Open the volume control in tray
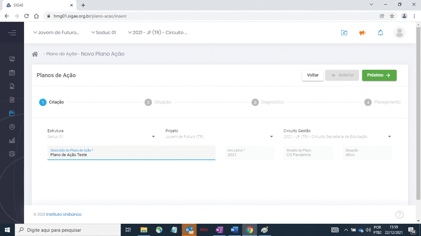 tap(368, 230)
